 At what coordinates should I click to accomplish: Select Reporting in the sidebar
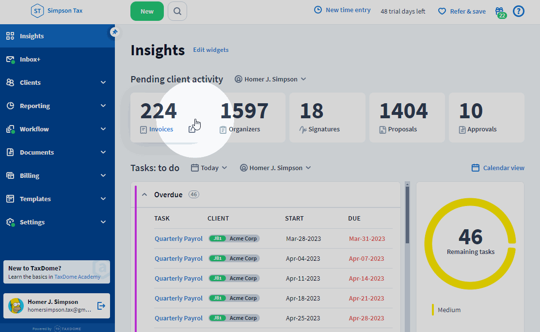(x=57, y=106)
